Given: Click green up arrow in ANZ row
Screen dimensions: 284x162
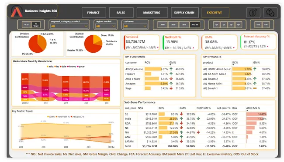Looking at the screenshot, I should [x=181, y=137].
